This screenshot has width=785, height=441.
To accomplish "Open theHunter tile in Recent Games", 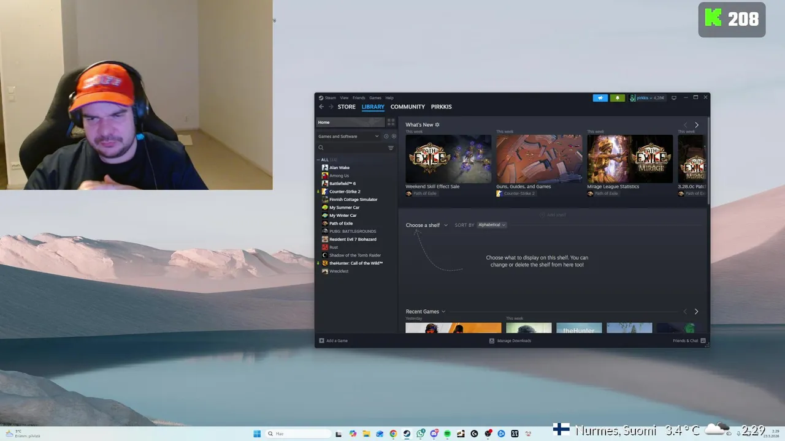I will click(579, 328).
